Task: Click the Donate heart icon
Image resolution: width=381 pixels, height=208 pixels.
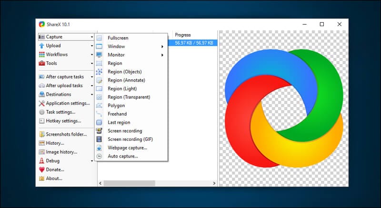Action: click(x=42, y=169)
